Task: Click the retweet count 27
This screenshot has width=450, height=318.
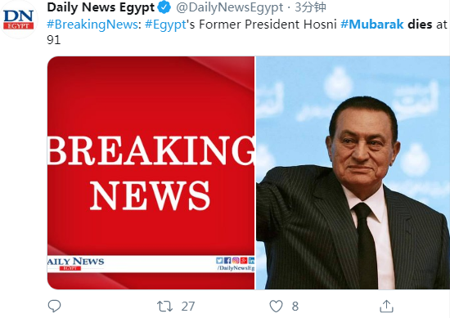Action: pos(188,307)
